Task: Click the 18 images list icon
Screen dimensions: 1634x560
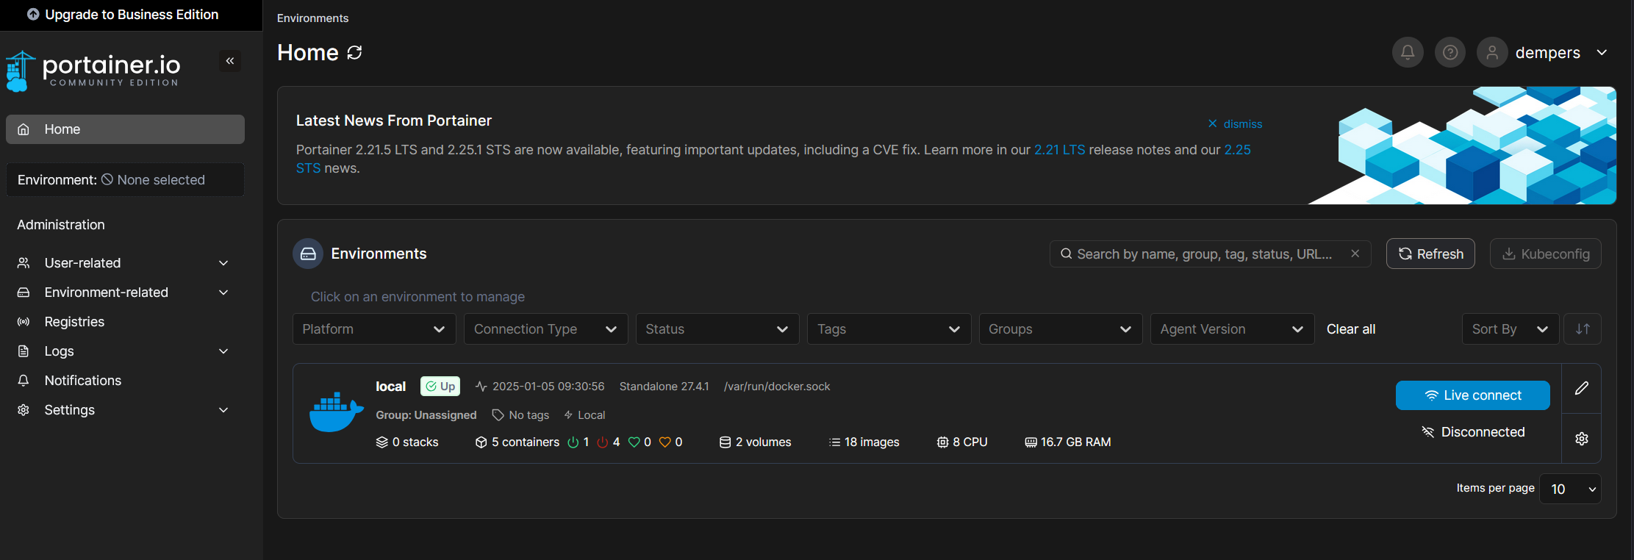Action: click(x=834, y=442)
